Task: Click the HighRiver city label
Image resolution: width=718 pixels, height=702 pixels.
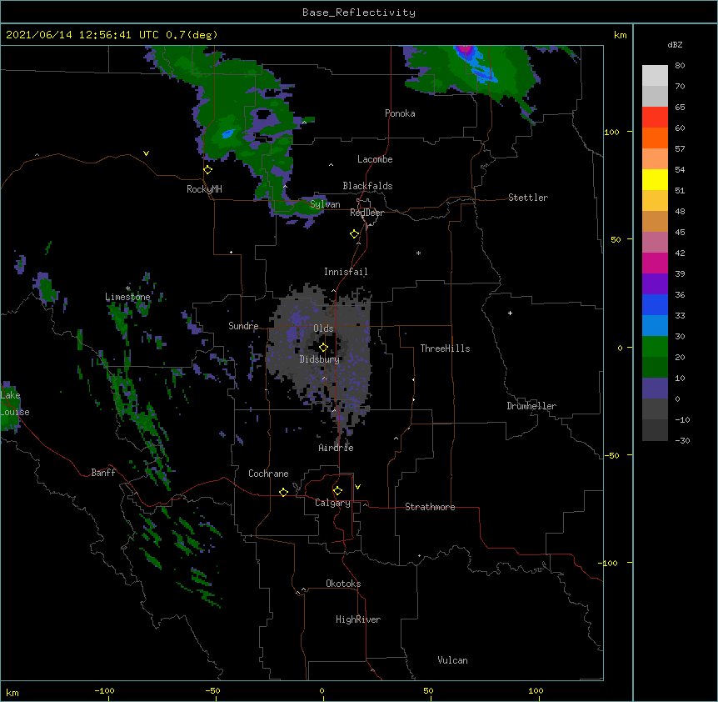Action: pos(358,619)
